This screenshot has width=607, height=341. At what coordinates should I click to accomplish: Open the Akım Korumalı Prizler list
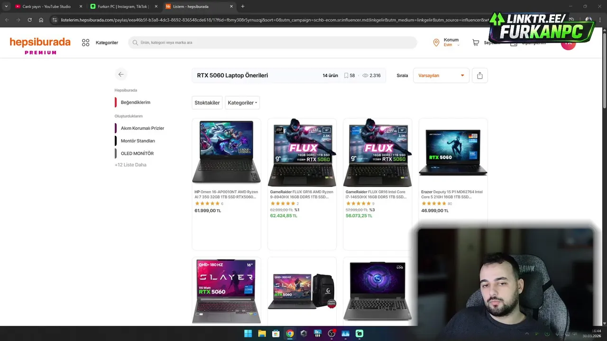[x=142, y=128]
